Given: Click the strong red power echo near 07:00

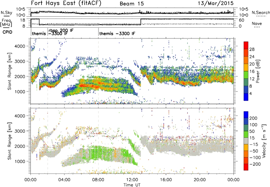Looking at the screenshot, I should (89, 86).
